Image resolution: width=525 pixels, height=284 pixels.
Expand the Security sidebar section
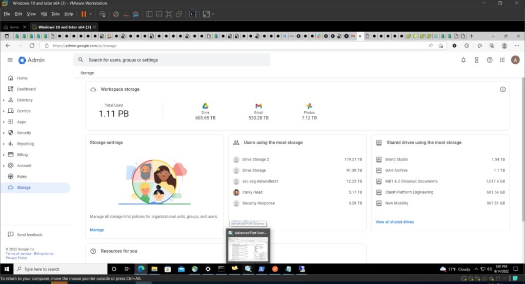click(4, 133)
